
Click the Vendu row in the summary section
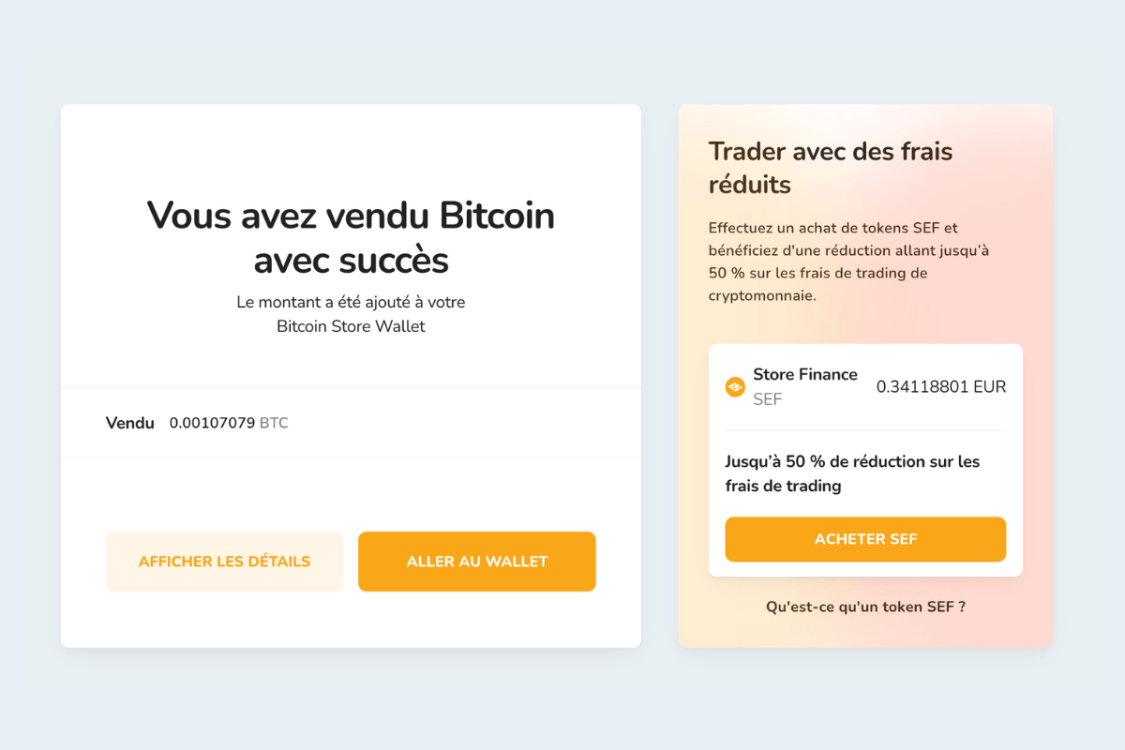pyautogui.click(x=351, y=423)
